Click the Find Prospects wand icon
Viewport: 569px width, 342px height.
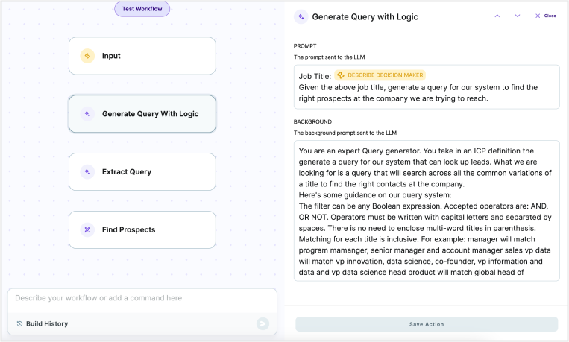87,230
